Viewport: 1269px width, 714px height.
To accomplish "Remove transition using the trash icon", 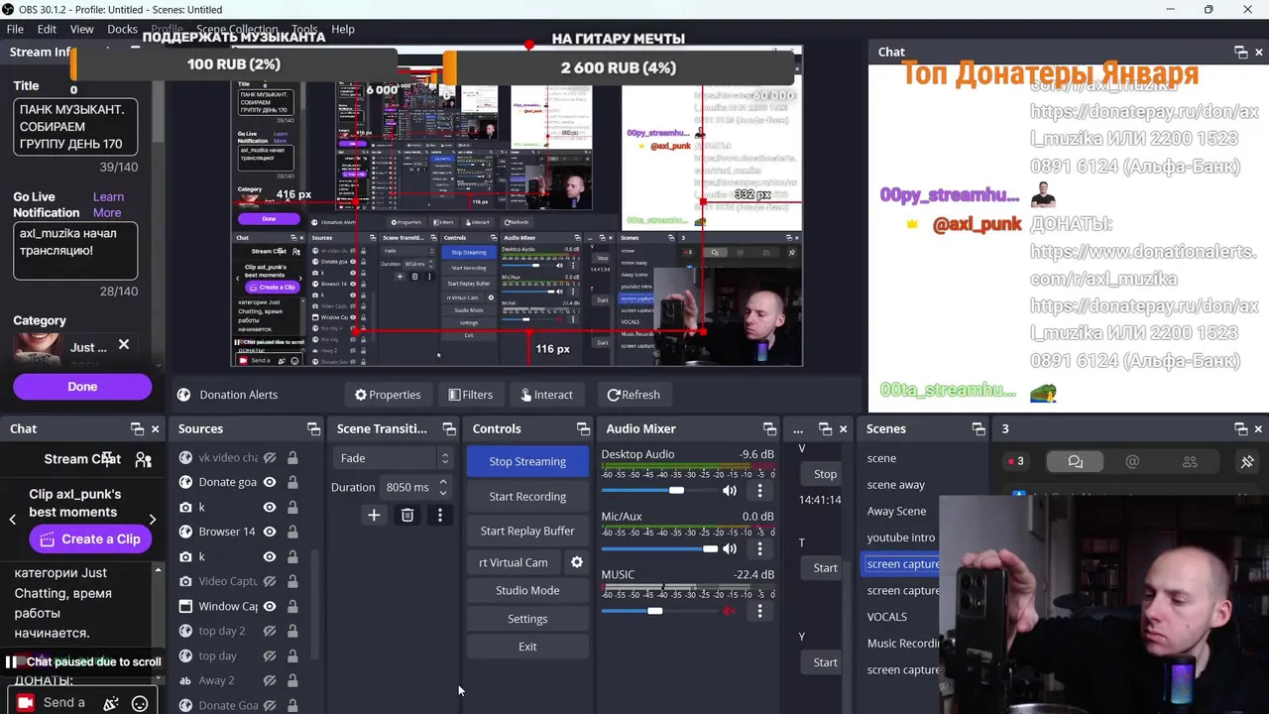I will (x=407, y=516).
